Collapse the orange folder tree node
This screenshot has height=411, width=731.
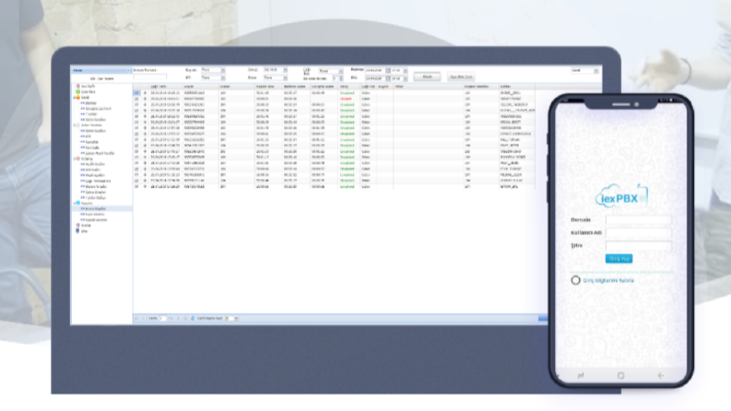pos(75,98)
